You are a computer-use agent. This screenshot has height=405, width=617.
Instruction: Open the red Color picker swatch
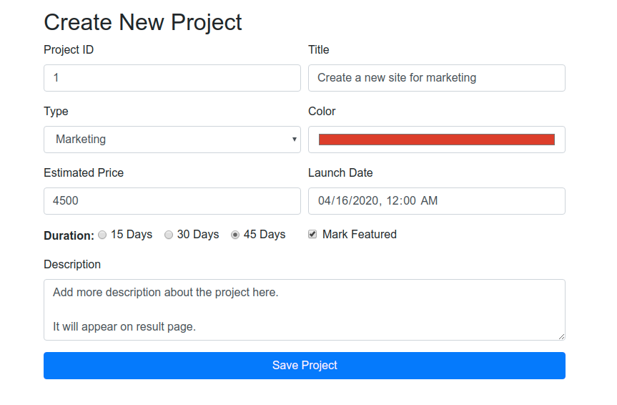click(x=436, y=140)
